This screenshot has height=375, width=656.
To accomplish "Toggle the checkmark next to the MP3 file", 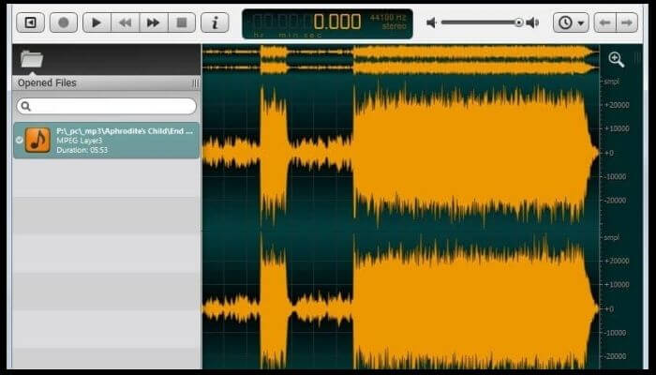I will click(20, 140).
